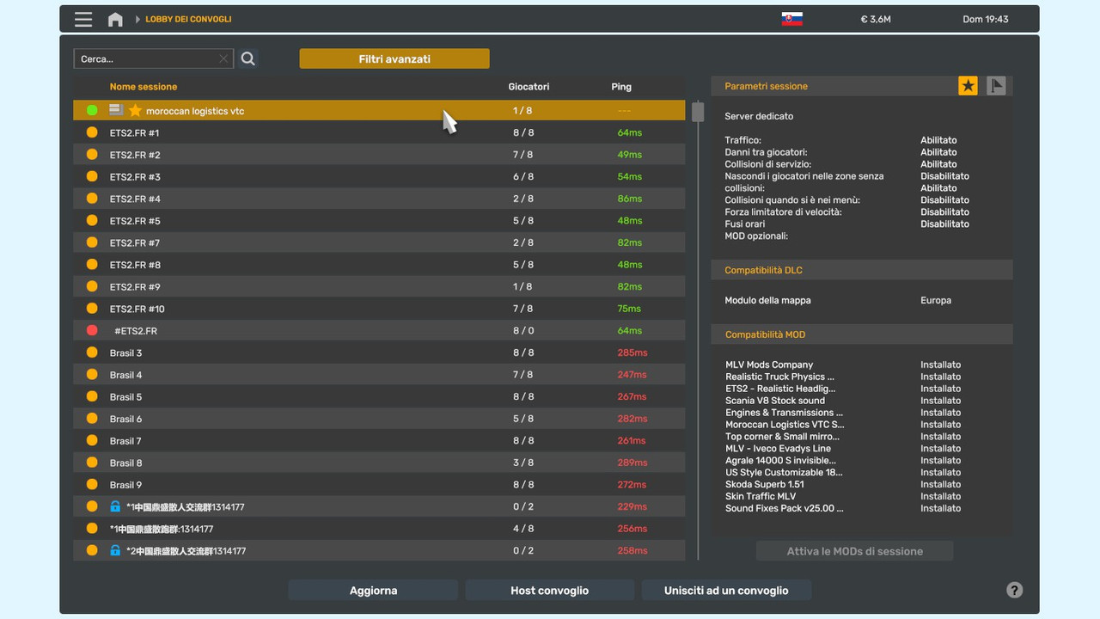
Task: Click Unisciti ad un convoglio button
Action: [x=726, y=590]
